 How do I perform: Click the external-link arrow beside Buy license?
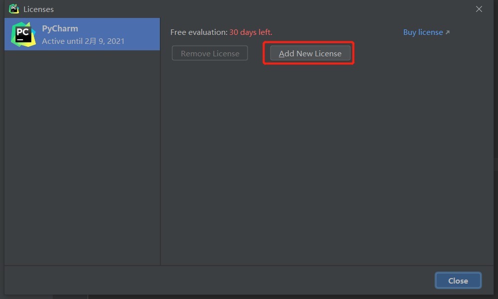(447, 31)
